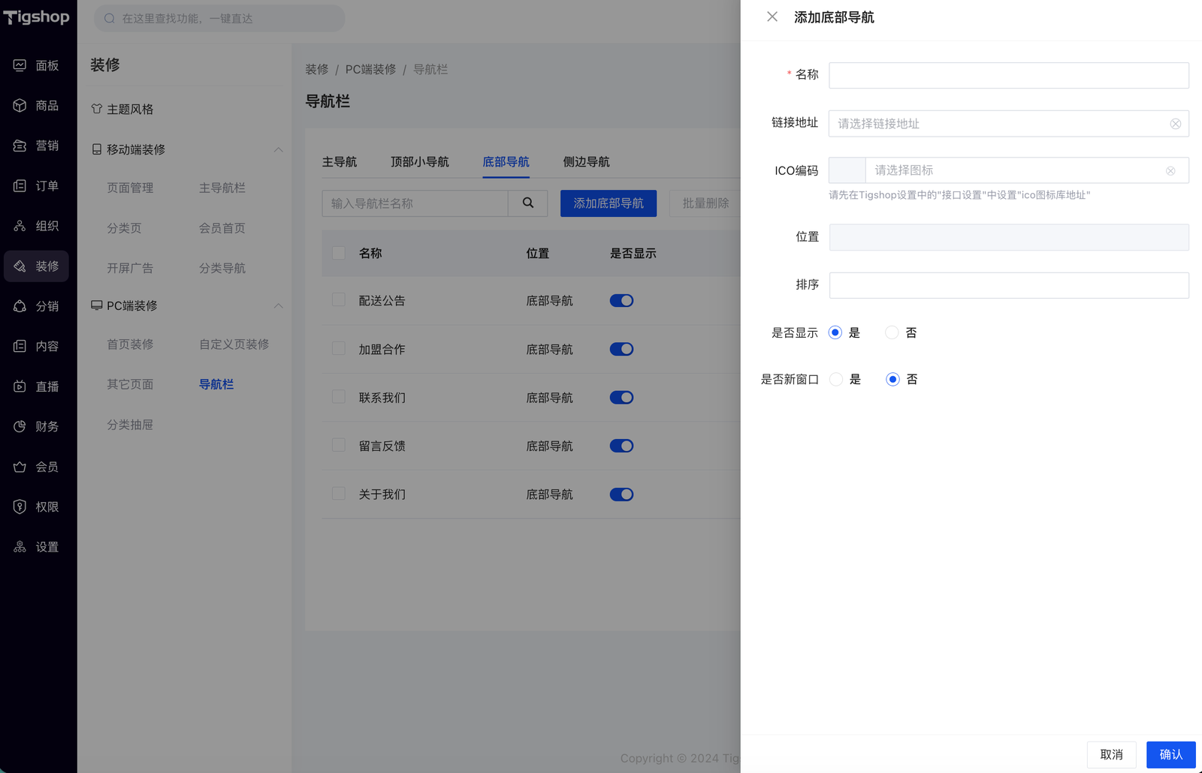
Task: Open the 装修 decoration sidebar icon
Action: point(20,266)
